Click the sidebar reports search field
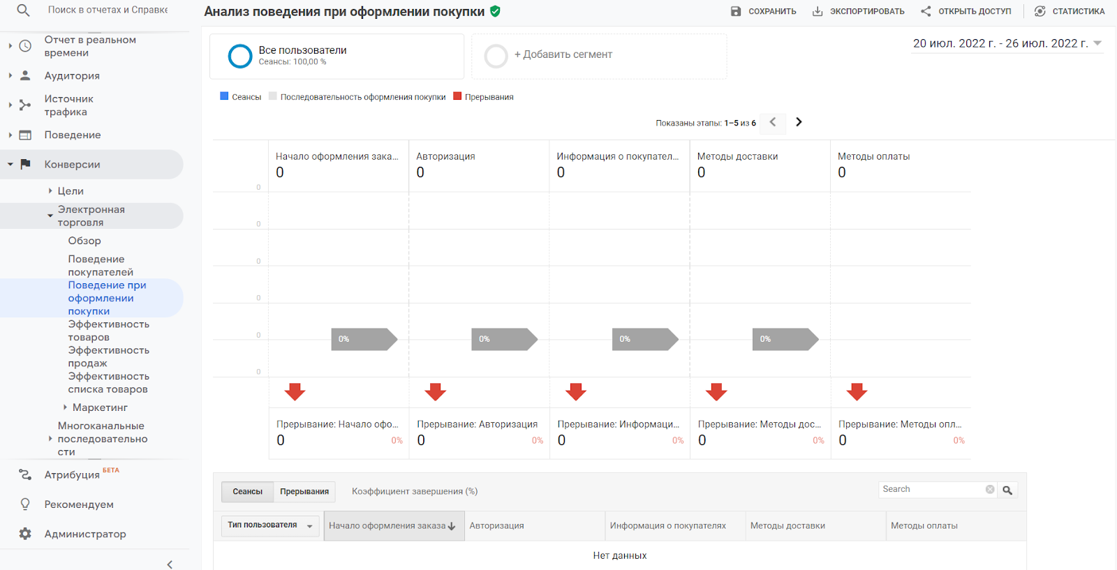1117x570 pixels. pos(108,10)
